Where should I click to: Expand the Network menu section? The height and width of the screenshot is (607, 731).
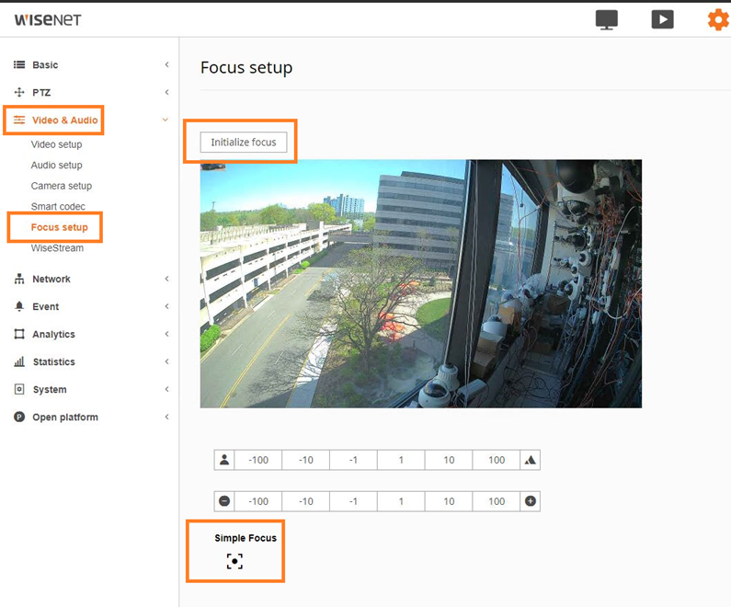pos(51,279)
